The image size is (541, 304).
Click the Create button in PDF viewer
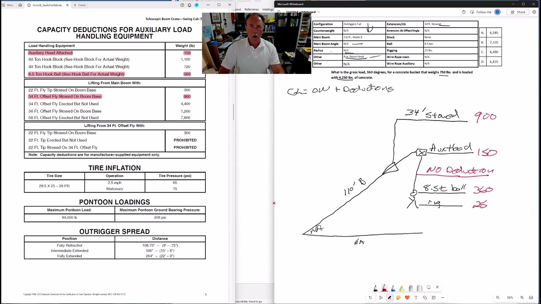80,5
